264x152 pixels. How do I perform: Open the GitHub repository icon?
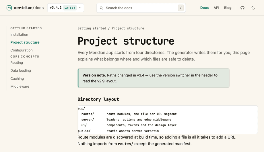click(x=242, y=8)
